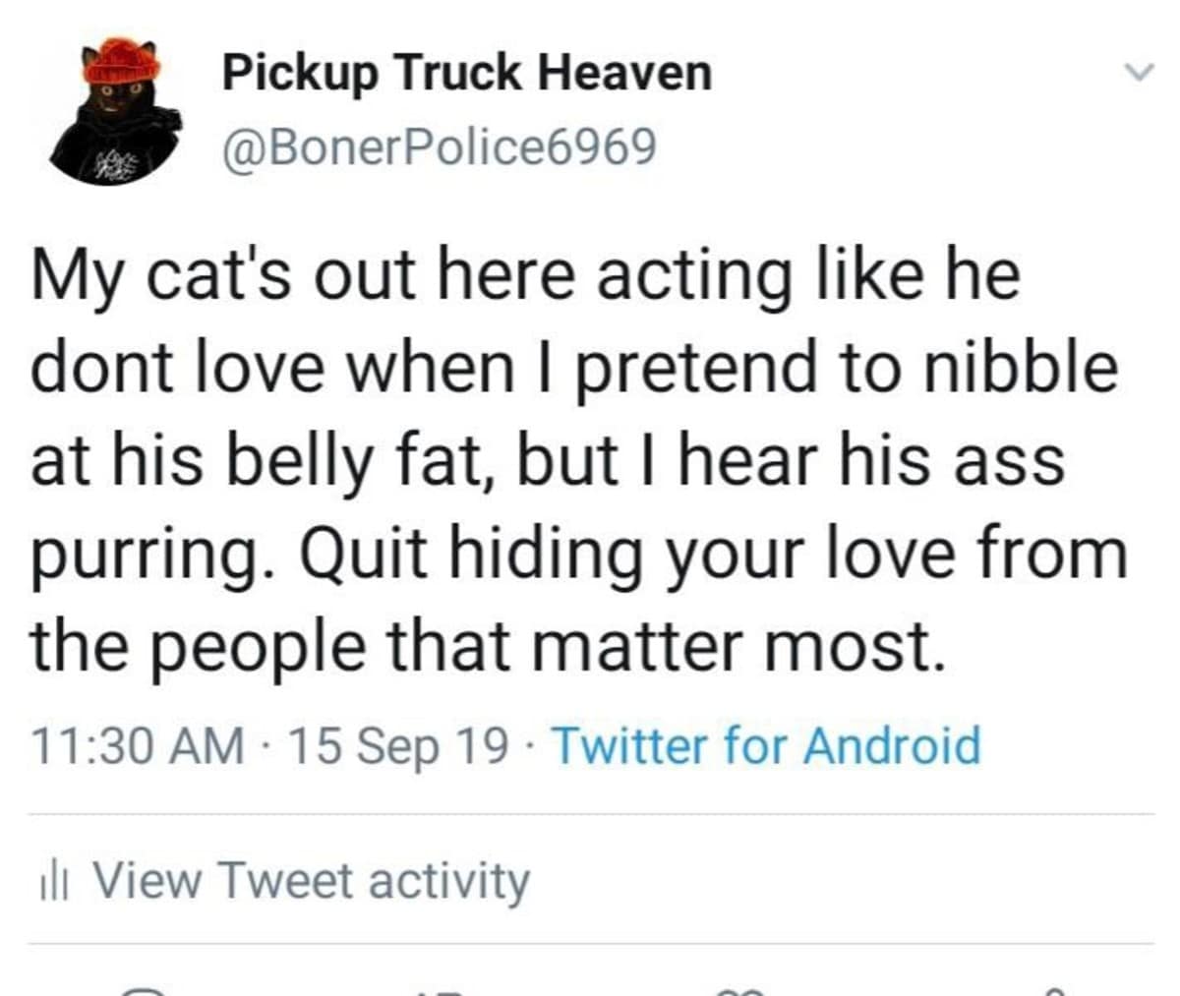Click the 11:30 AM timestamp

point(138,745)
